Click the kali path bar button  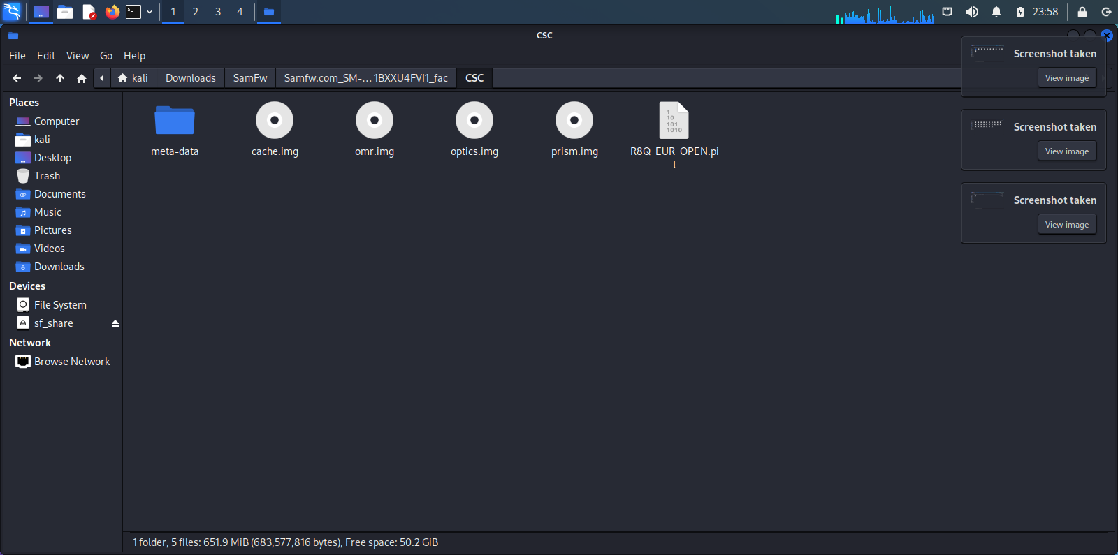[133, 78]
